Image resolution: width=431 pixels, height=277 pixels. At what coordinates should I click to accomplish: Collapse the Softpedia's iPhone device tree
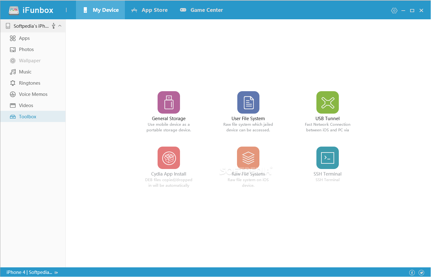[60, 26]
